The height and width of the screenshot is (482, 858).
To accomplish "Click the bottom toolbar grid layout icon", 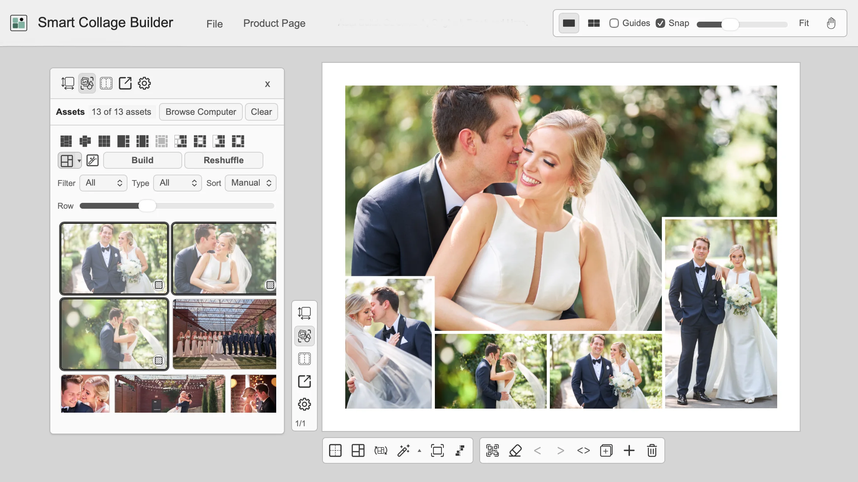I will tap(358, 450).
